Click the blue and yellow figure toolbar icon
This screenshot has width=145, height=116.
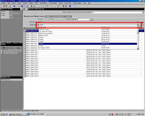(10, 6)
